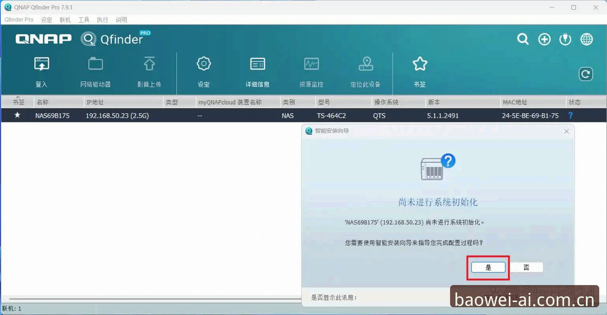Image resolution: width=607 pixels, height=315 pixels.
Task: Select the NAS69B175 device name
Action: [x=52, y=115]
